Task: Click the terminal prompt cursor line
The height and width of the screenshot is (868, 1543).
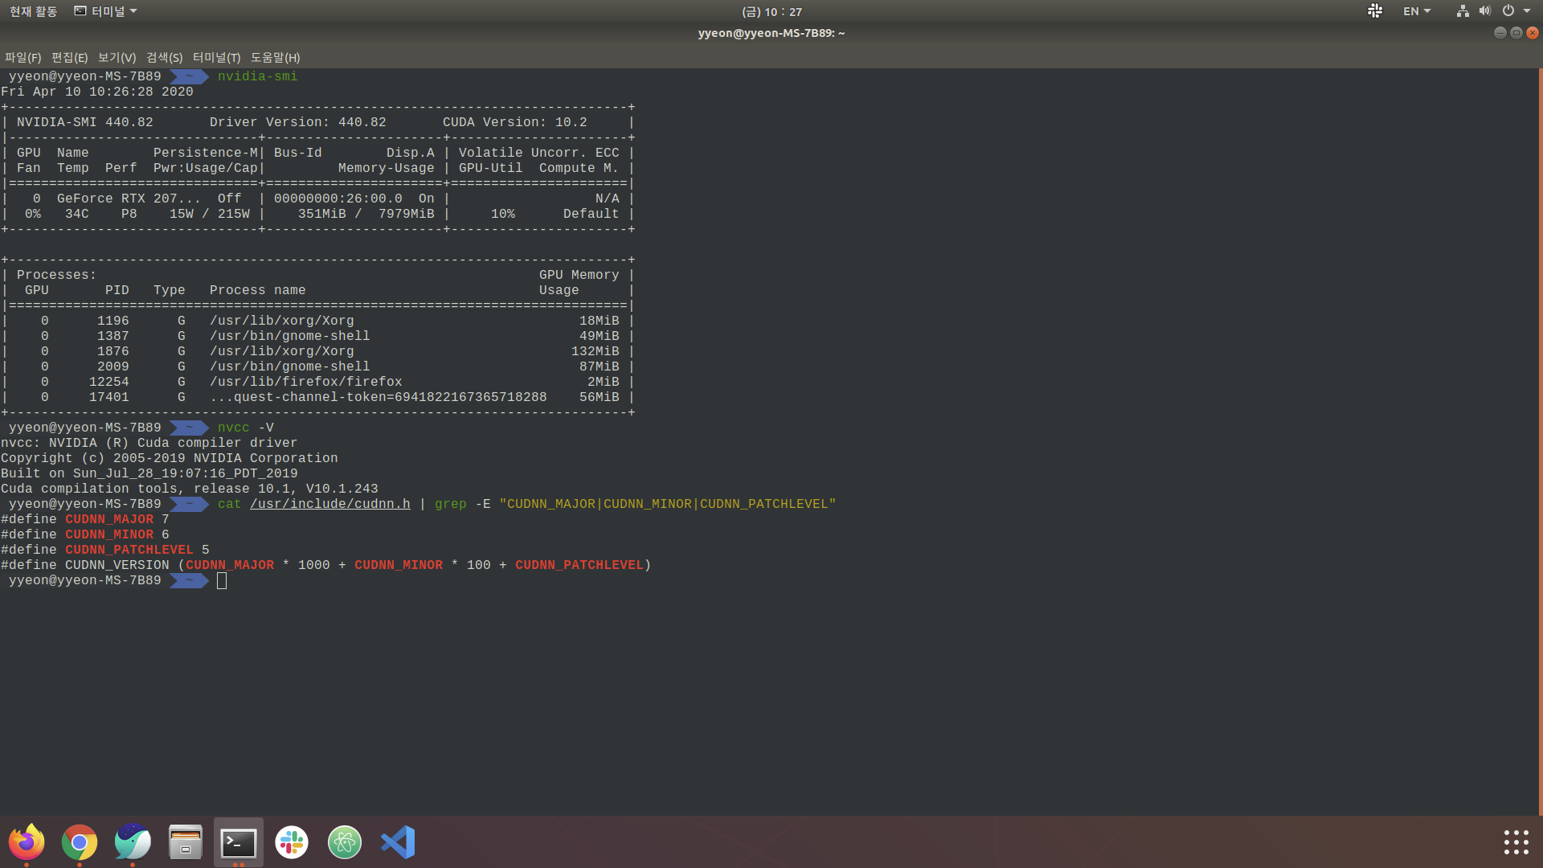Action: [222, 580]
